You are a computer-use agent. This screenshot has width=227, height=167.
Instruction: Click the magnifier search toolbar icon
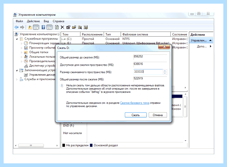80,27
